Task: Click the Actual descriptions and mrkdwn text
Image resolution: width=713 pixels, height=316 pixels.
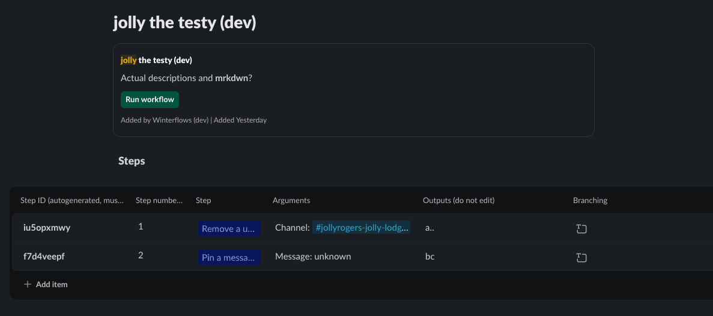Action: tap(186, 78)
